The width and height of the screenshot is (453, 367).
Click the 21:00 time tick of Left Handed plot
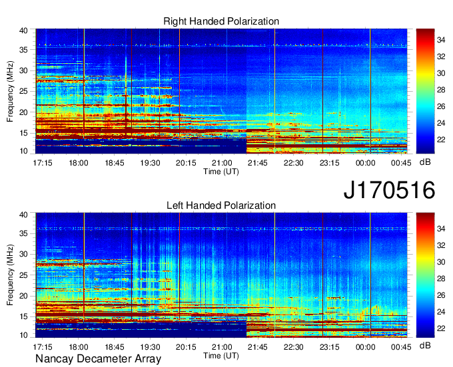coord(222,347)
